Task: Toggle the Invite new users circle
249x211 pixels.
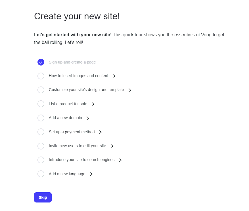Action: 41,146
